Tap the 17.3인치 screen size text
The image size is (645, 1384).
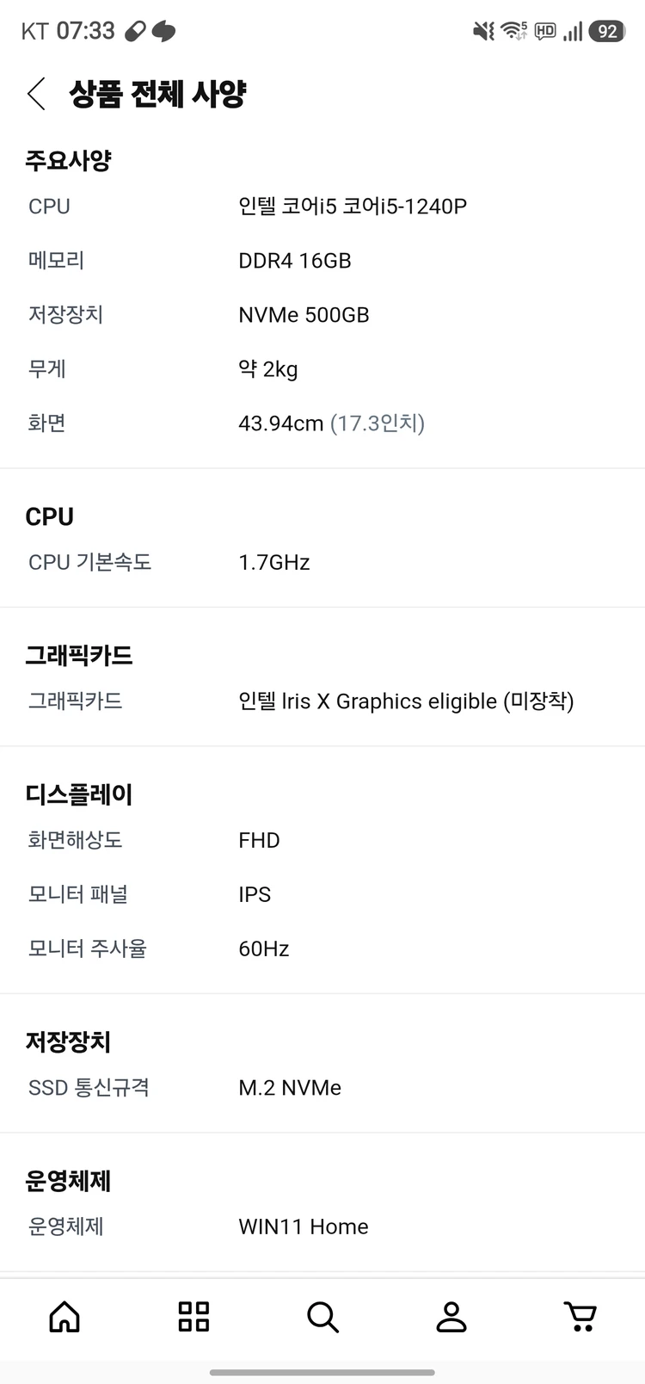pos(378,423)
